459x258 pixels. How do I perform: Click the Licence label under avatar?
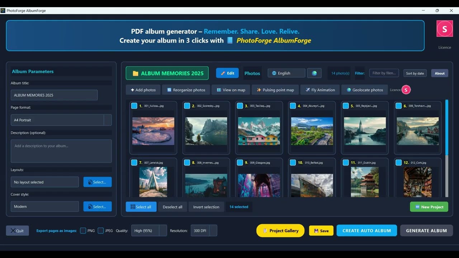[x=445, y=47]
